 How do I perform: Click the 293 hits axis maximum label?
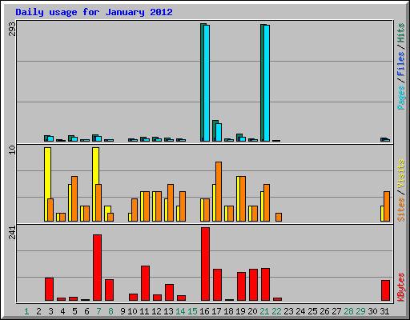point(12,29)
